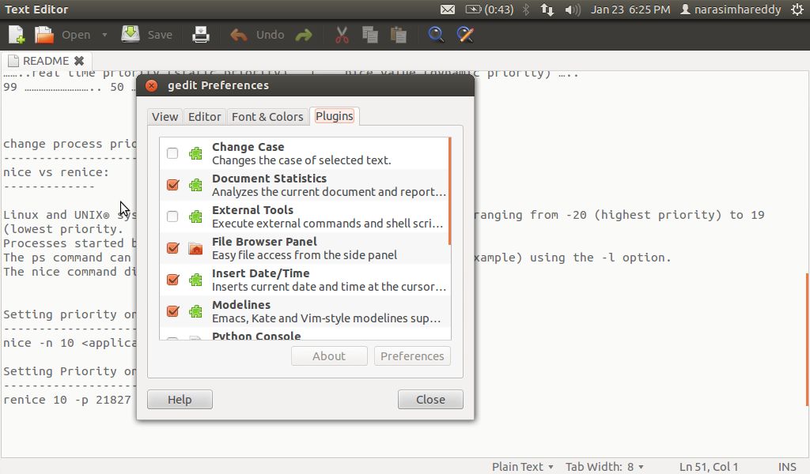The height and width of the screenshot is (474, 810).
Task: Click the Save icon in toolbar
Action: [131, 35]
